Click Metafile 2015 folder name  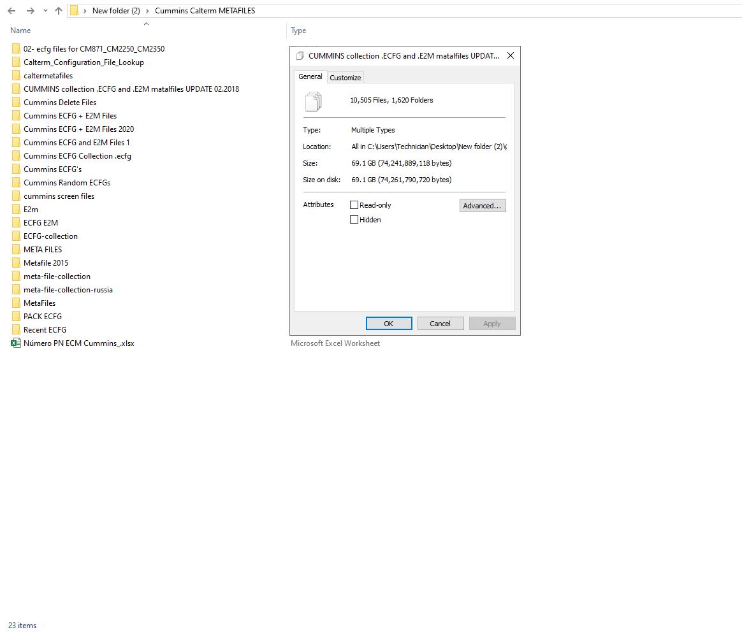coord(46,262)
